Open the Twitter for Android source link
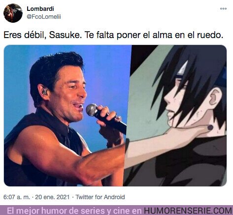Viewport: 233px width, 215px height. (x=100, y=197)
